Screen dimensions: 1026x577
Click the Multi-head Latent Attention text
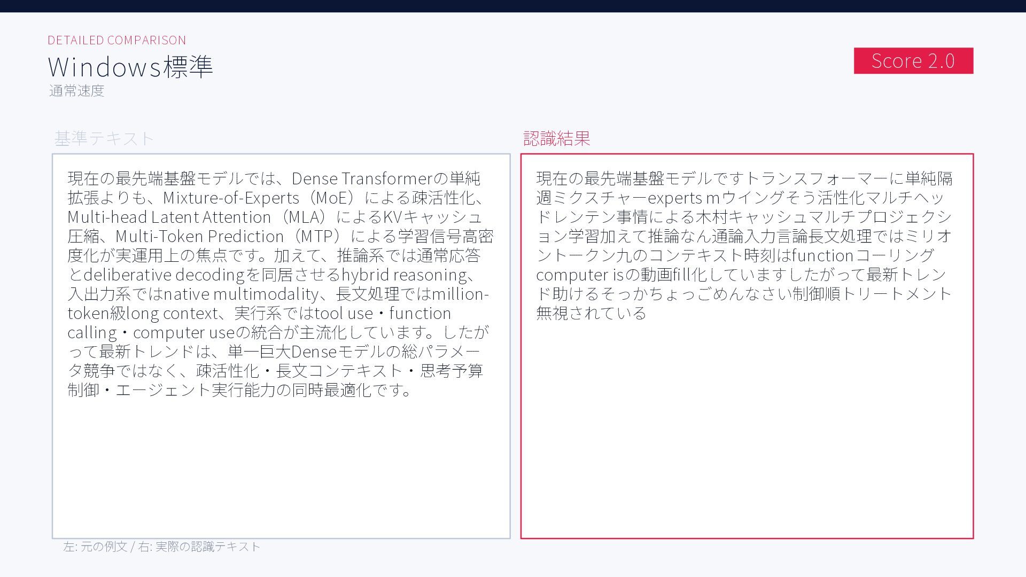pyautogui.click(x=169, y=217)
